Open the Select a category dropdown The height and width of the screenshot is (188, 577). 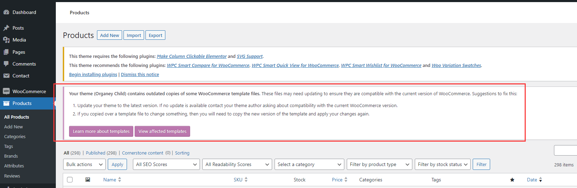point(310,164)
